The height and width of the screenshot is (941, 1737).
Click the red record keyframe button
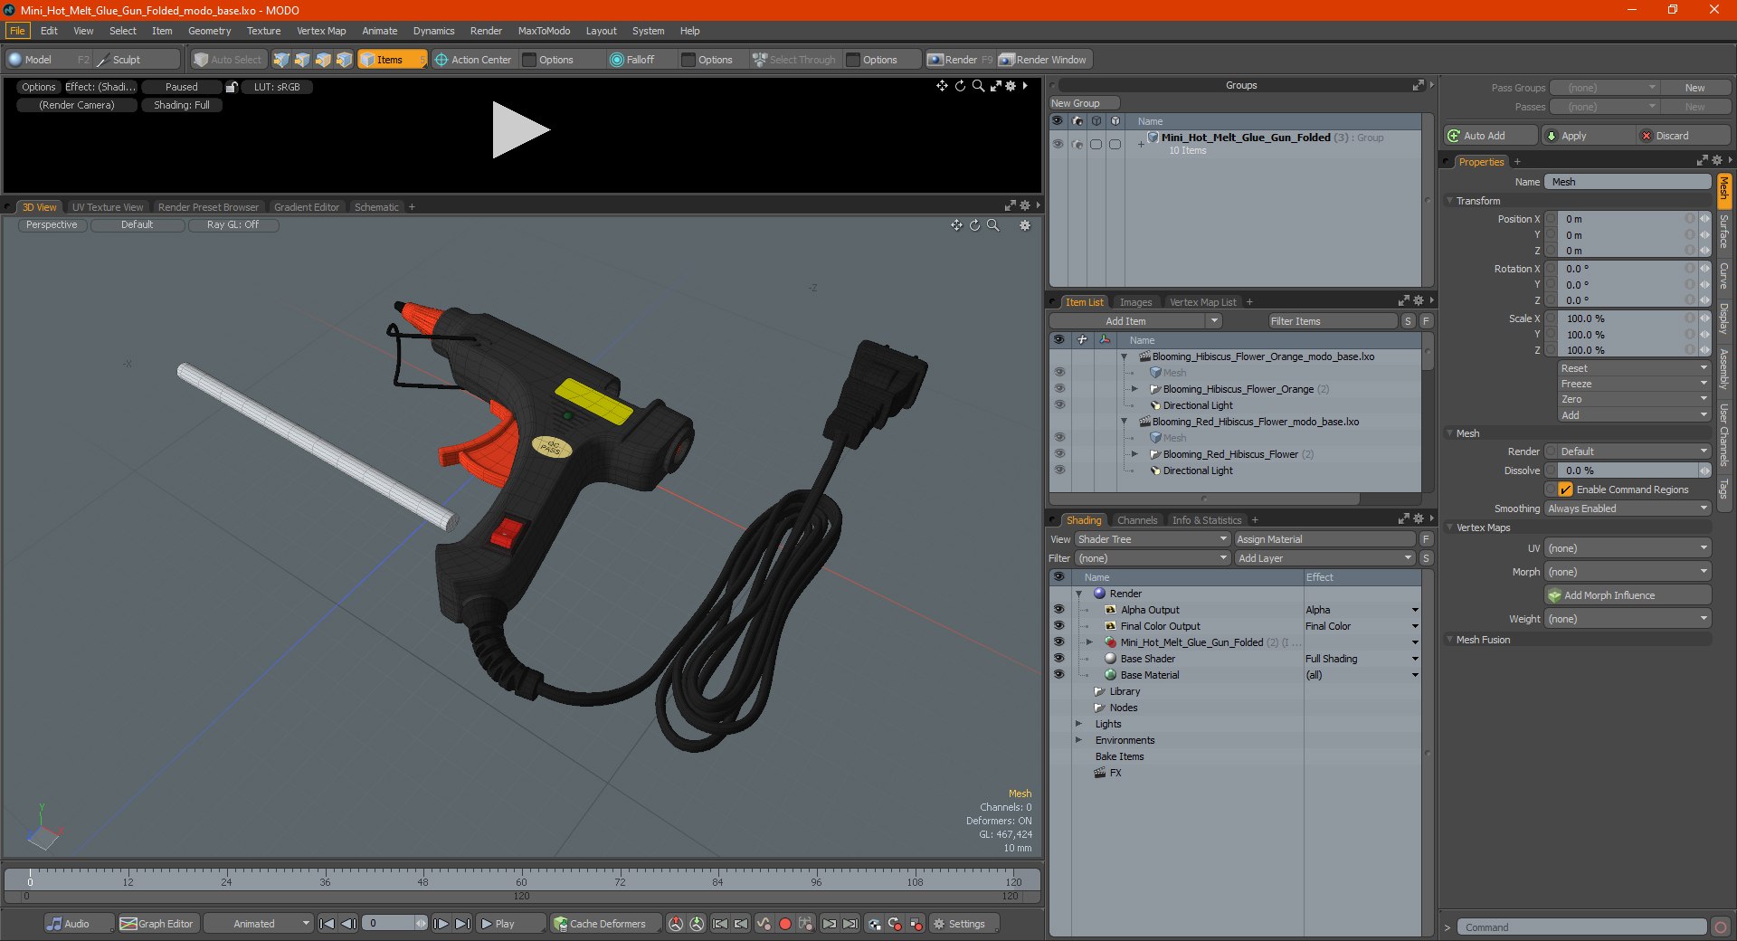point(785,924)
